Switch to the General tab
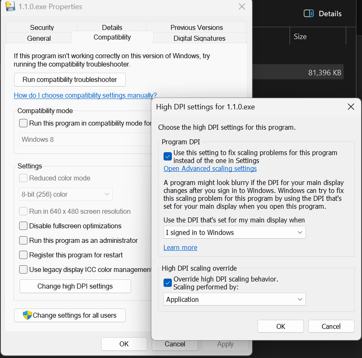This screenshot has height=358, width=362. coord(39,38)
